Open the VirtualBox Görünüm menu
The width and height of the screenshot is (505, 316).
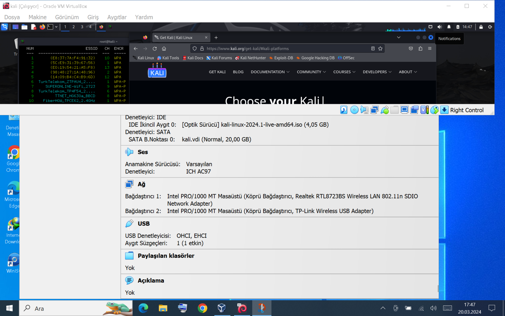pyautogui.click(x=67, y=17)
